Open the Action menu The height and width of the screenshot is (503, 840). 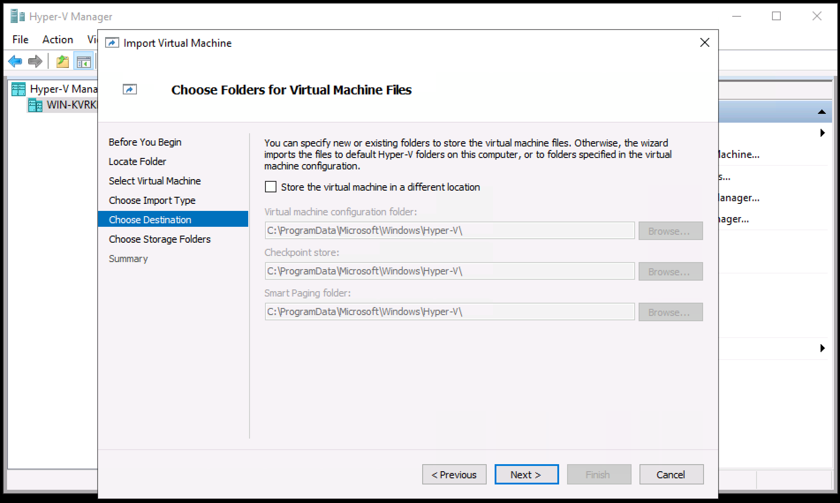pos(57,40)
